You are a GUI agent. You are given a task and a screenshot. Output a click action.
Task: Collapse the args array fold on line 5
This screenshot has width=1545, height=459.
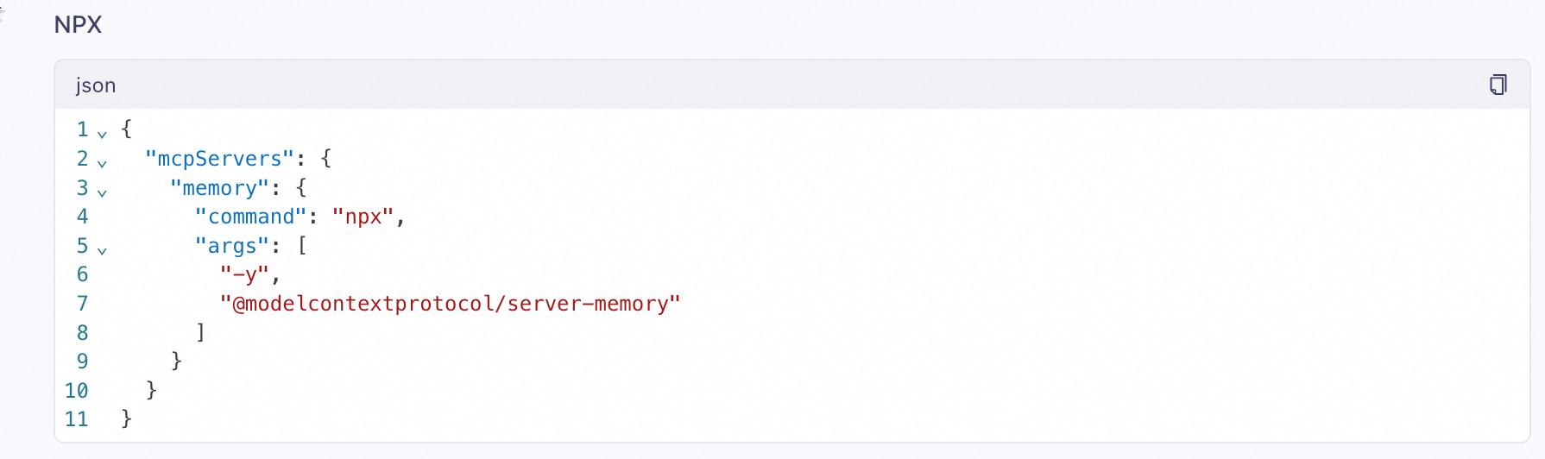pos(102,250)
